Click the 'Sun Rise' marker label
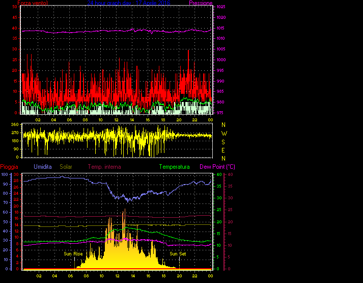The height and width of the screenshot is (283, 363). click(x=73, y=254)
